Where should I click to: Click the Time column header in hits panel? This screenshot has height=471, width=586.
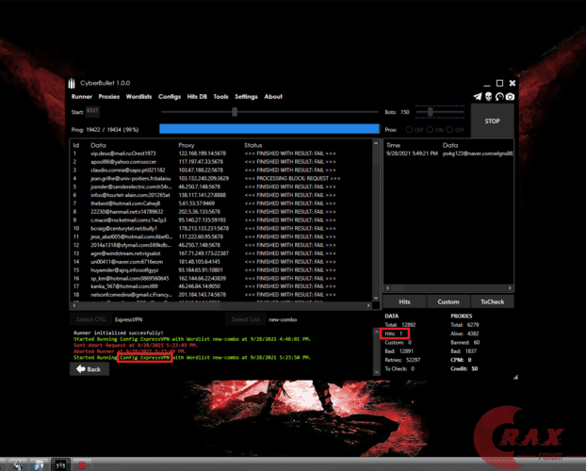pyautogui.click(x=393, y=145)
